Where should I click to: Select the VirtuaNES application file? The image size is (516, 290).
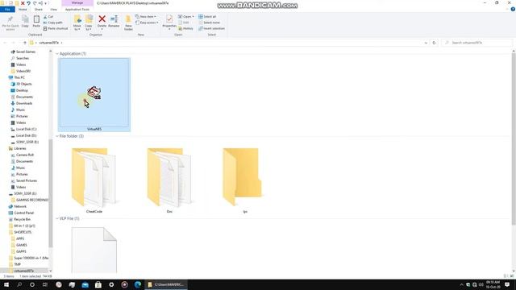point(94,95)
